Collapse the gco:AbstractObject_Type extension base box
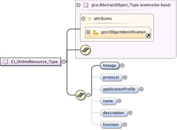 (x=79, y=5)
